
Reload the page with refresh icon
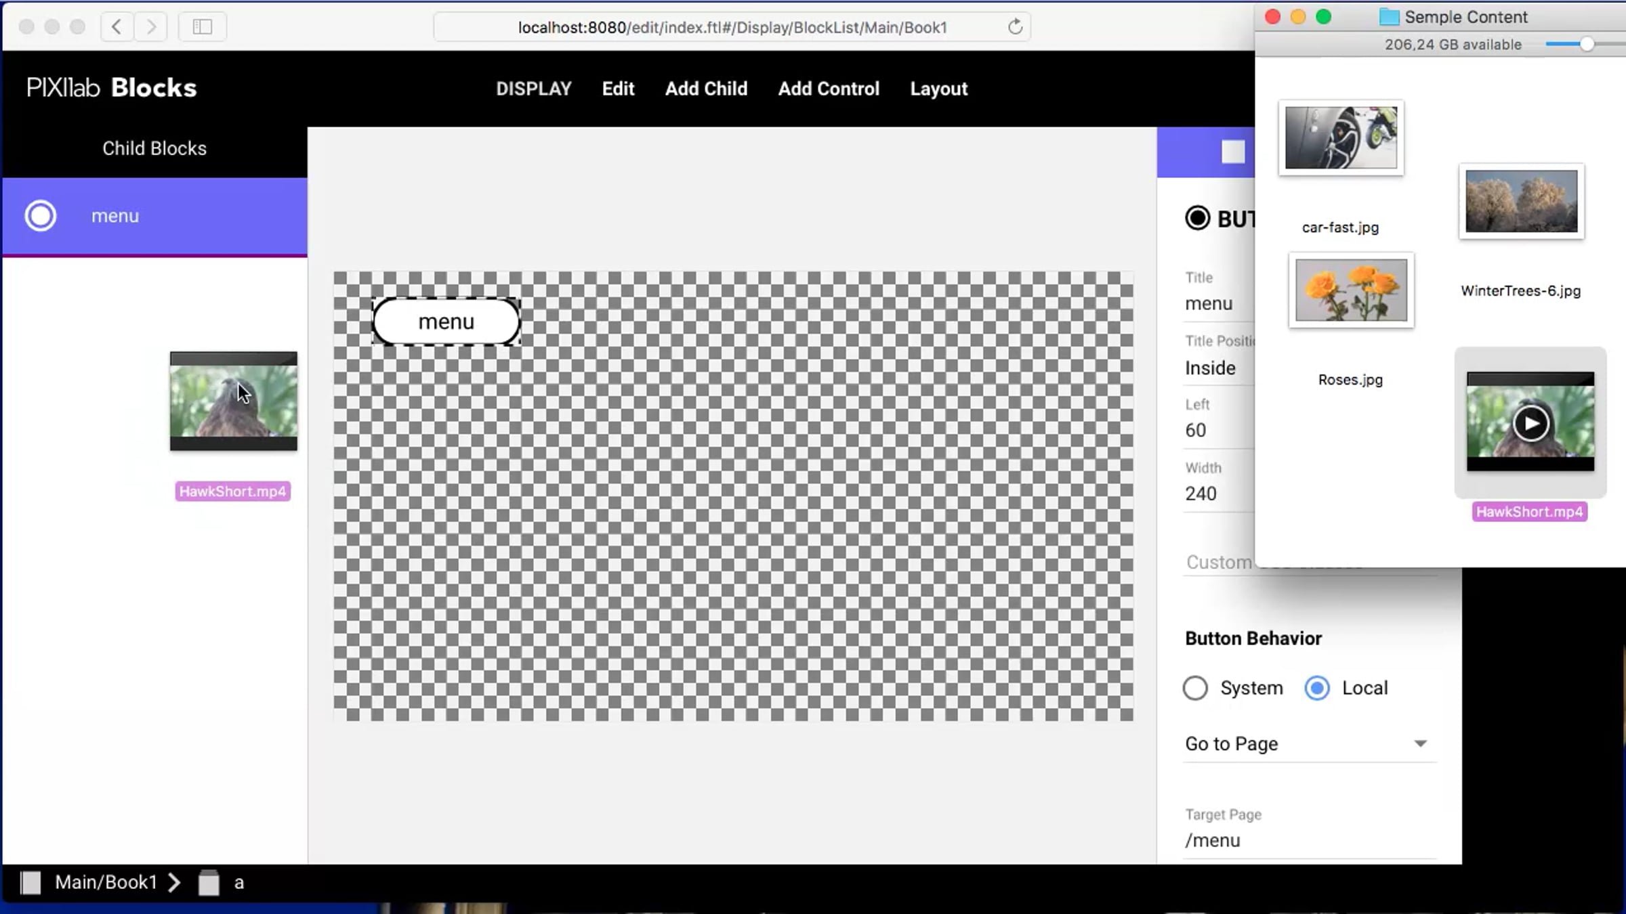click(x=1014, y=27)
